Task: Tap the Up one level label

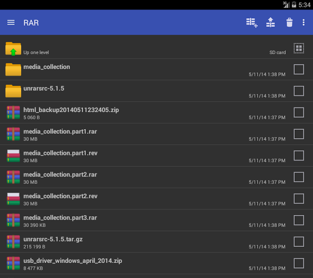Action: point(36,52)
